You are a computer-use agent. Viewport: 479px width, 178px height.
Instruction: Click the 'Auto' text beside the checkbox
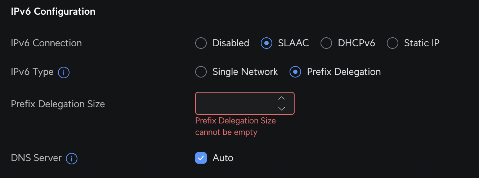[223, 158]
